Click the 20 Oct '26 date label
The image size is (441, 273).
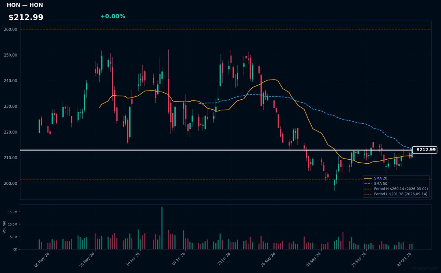pyautogui.click(x=405, y=259)
